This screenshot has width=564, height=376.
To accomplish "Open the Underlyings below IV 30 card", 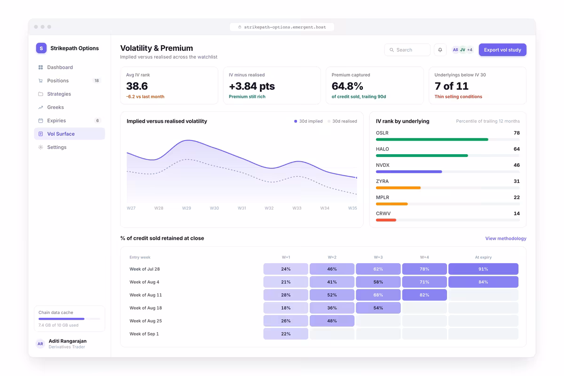I will [478, 86].
